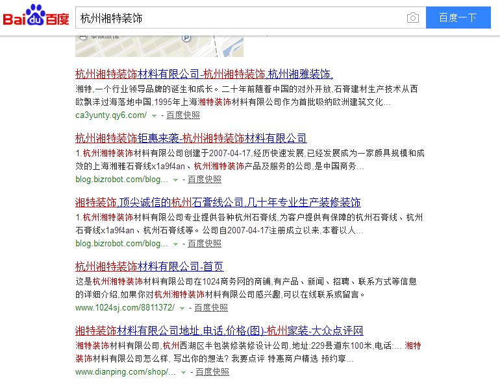Expand dropdown arrow for 钜惠来袭 result URL
500x385 pixels.
click(175, 180)
